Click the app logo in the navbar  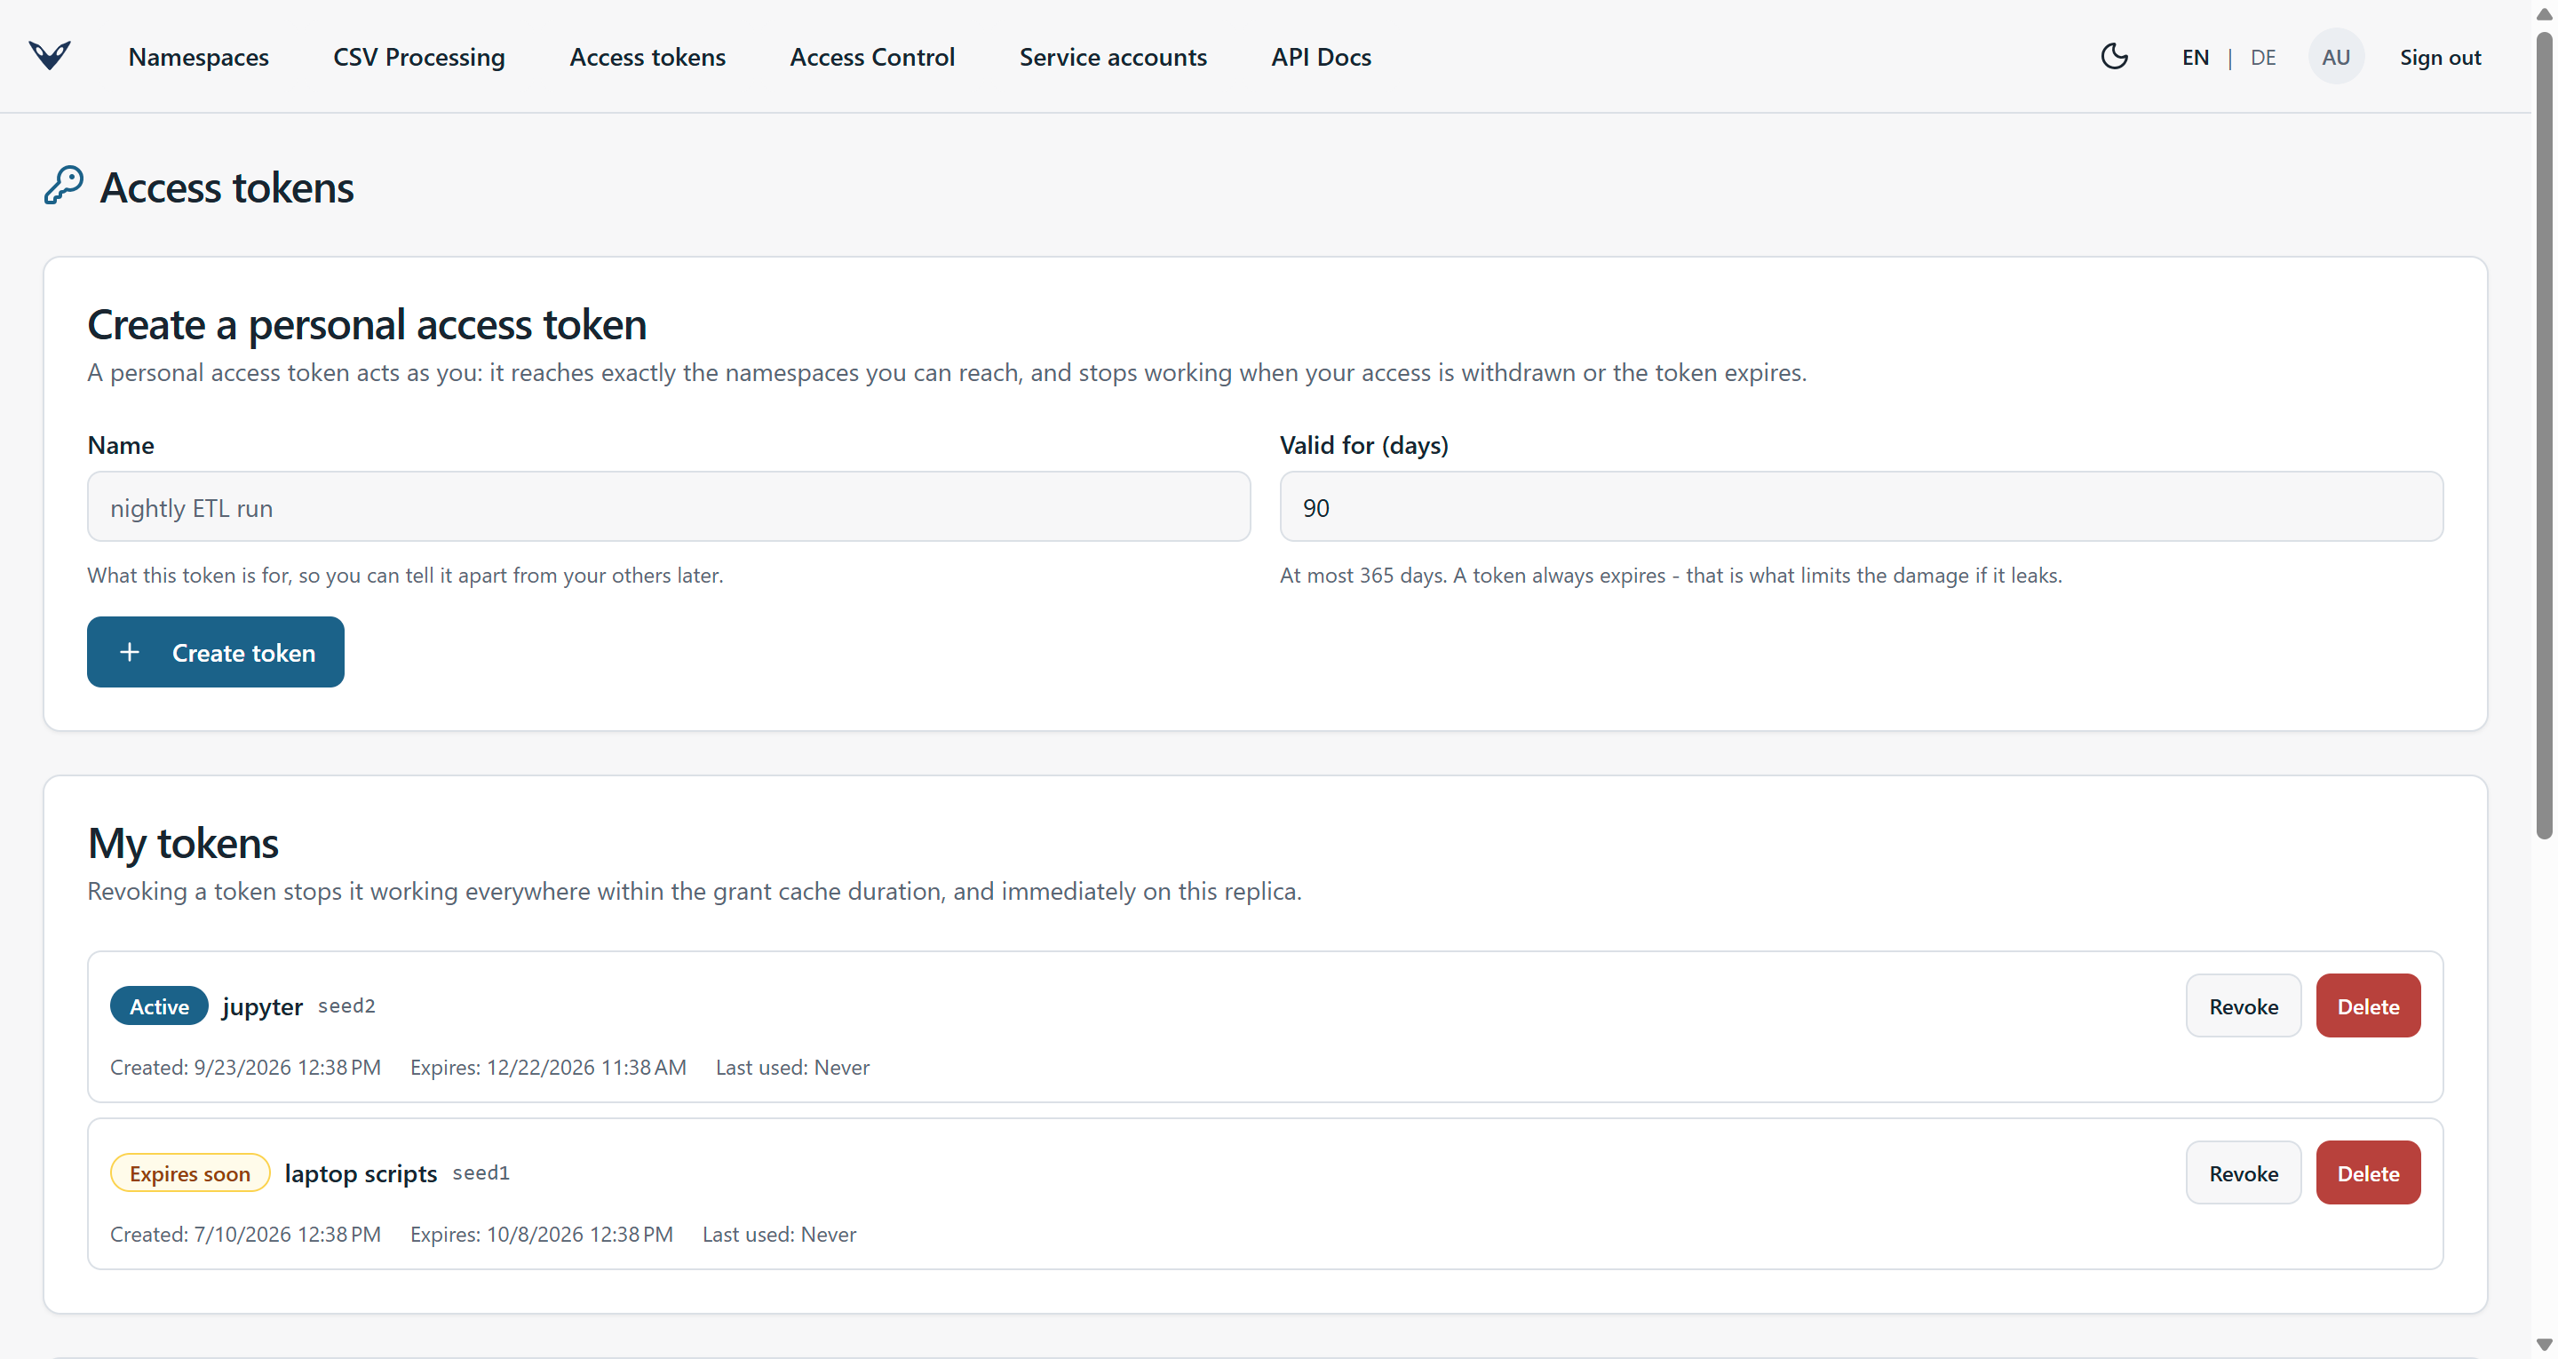tap(50, 56)
